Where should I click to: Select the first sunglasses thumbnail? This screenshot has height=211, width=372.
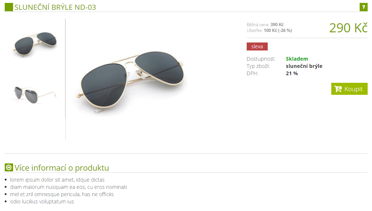click(x=35, y=45)
